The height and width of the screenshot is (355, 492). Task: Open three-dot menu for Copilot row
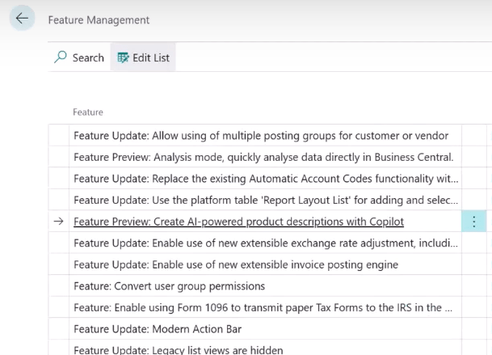(473, 222)
